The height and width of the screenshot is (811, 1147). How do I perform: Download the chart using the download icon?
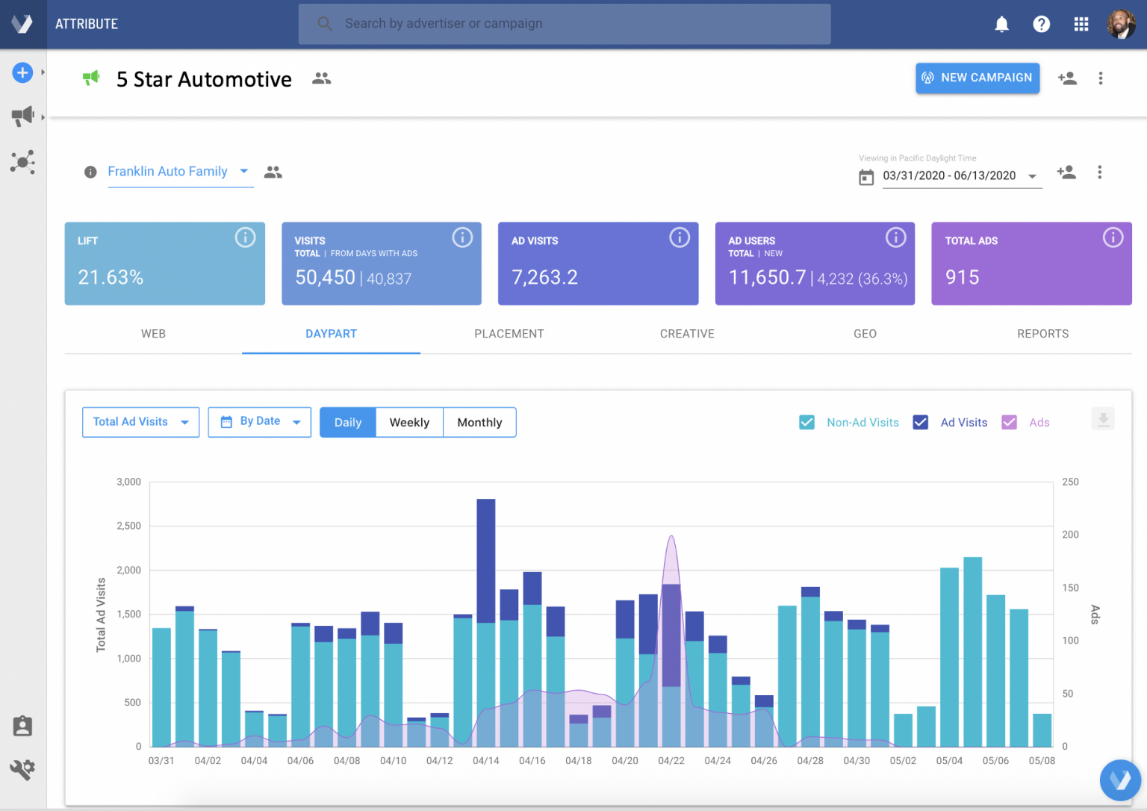1103,419
